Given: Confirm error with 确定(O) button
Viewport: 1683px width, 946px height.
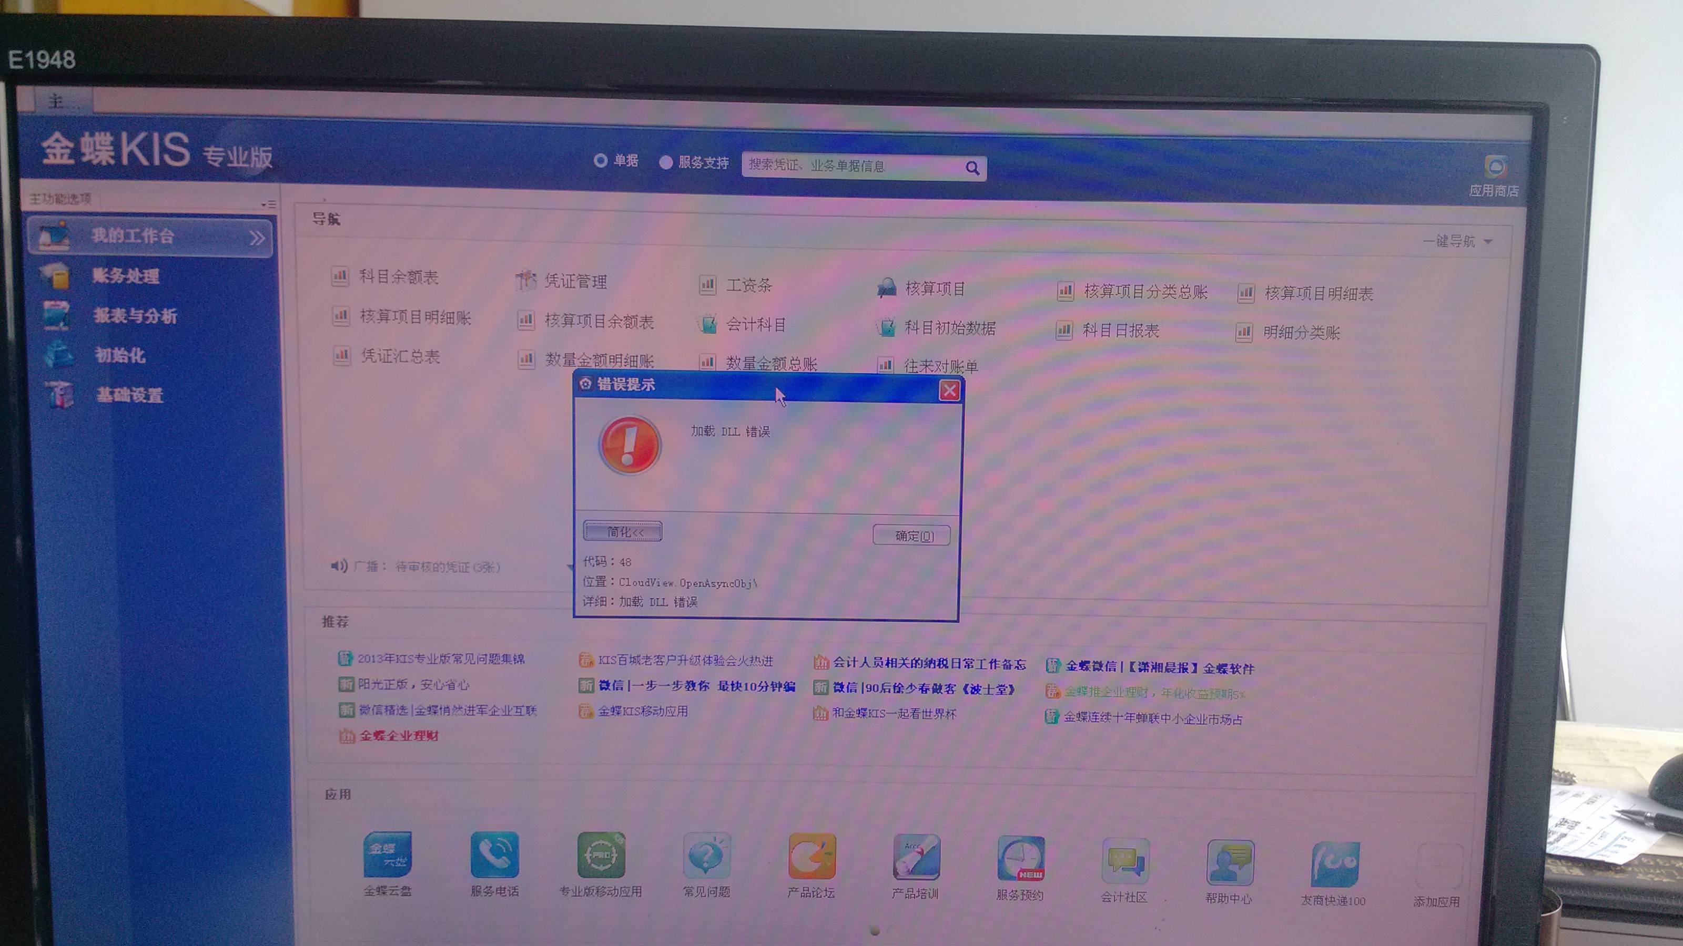Looking at the screenshot, I should coord(912,536).
